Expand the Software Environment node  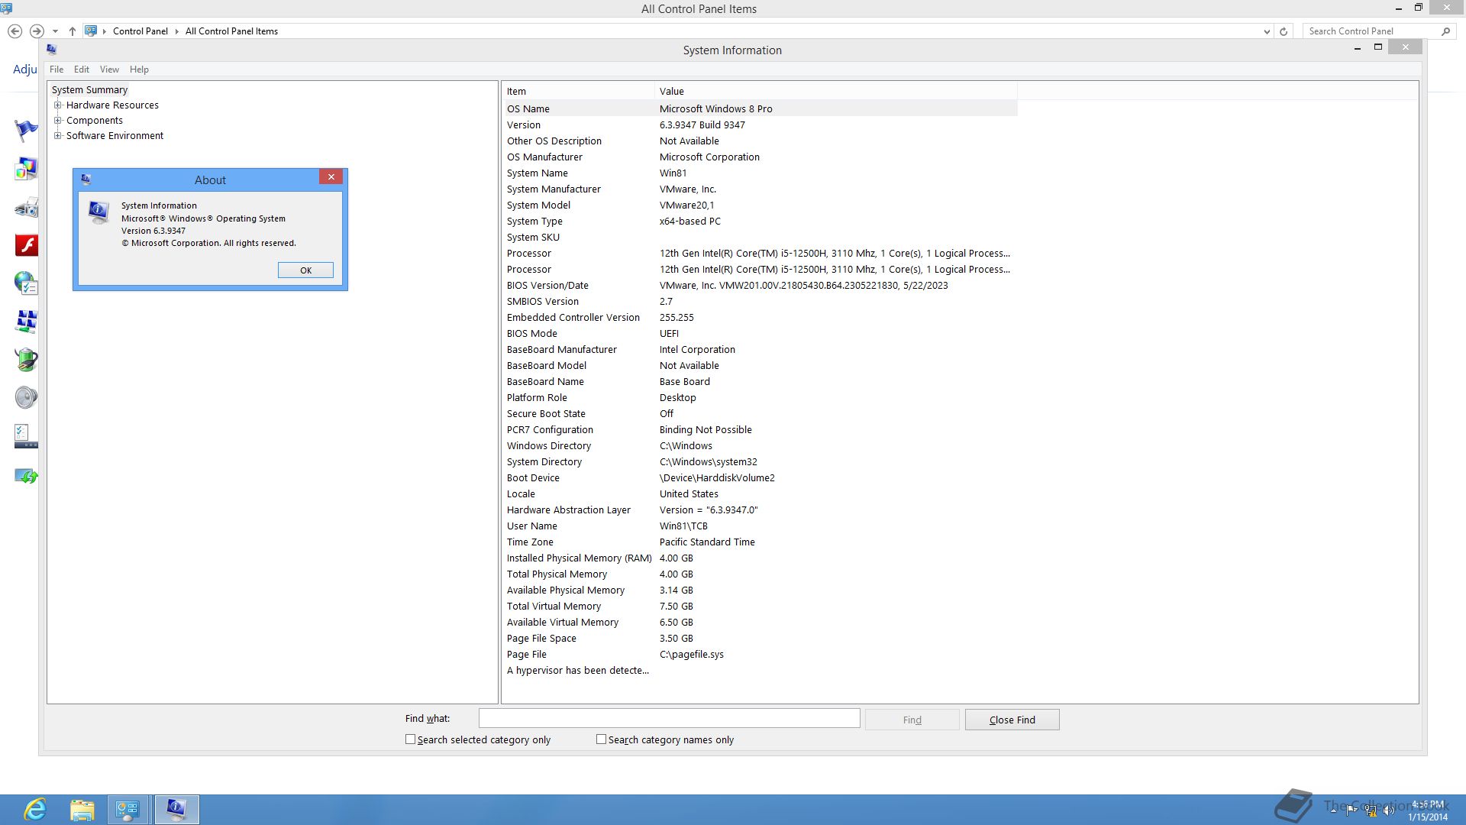pos(57,136)
